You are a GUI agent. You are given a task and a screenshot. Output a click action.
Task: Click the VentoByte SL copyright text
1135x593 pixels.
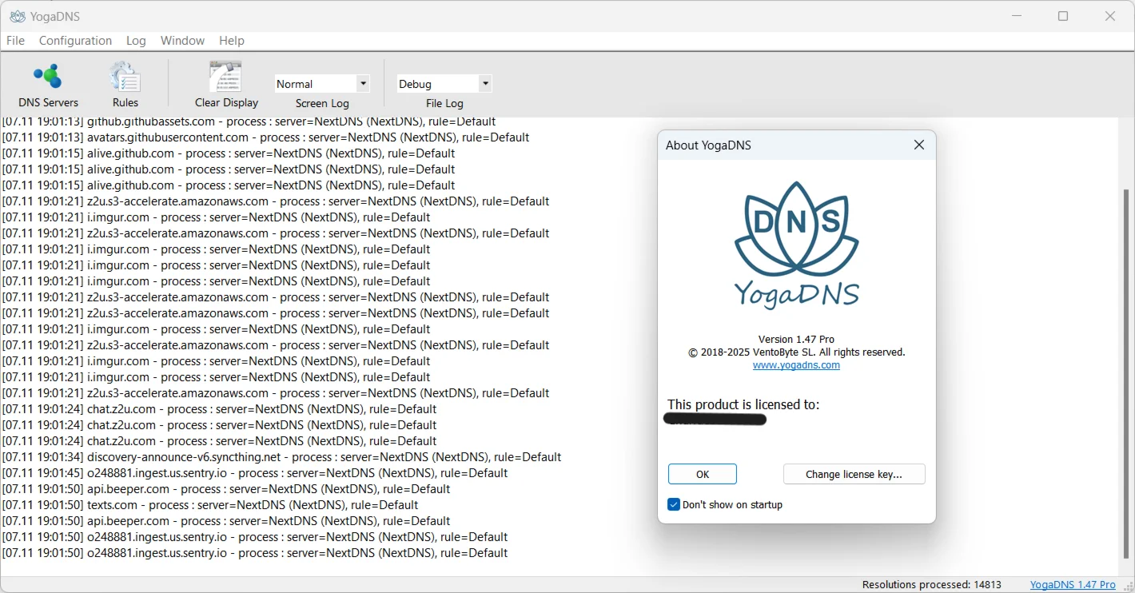tap(796, 352)
